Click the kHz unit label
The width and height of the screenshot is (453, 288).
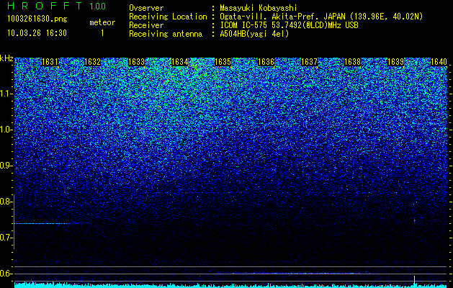click(x=6, y=58)
